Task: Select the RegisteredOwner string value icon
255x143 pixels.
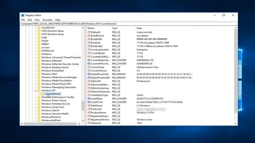Action: [x=89, y=120]
